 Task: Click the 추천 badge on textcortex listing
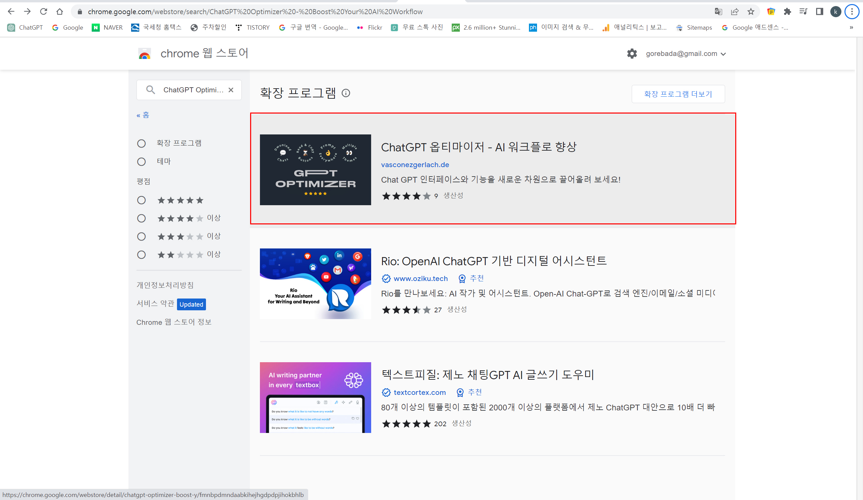469,393
